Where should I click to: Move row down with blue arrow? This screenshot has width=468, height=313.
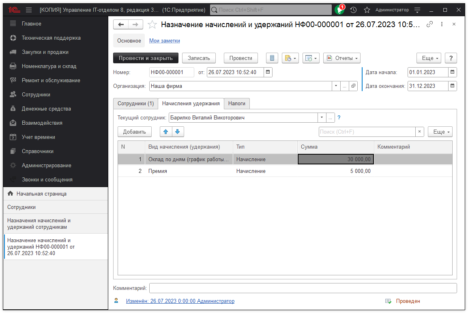point(178,132)
